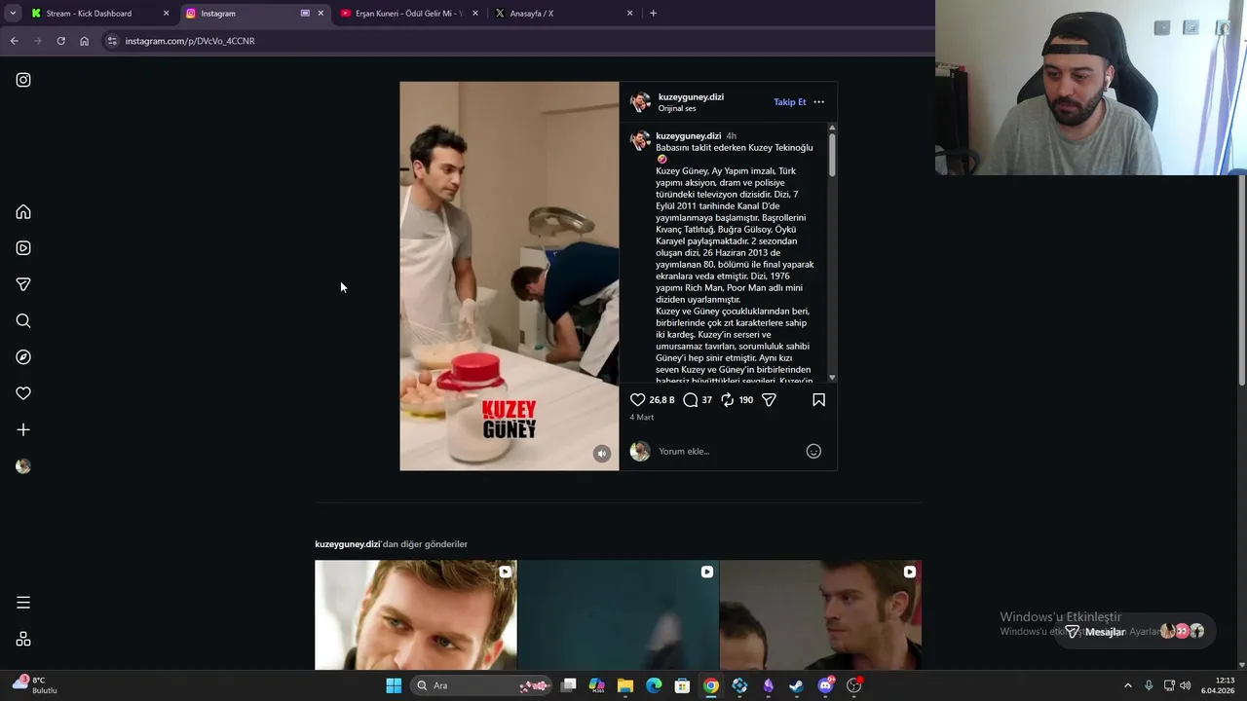Open the hamburger More menu
This screenshot has width=1247, height=701.
point(23,603)
